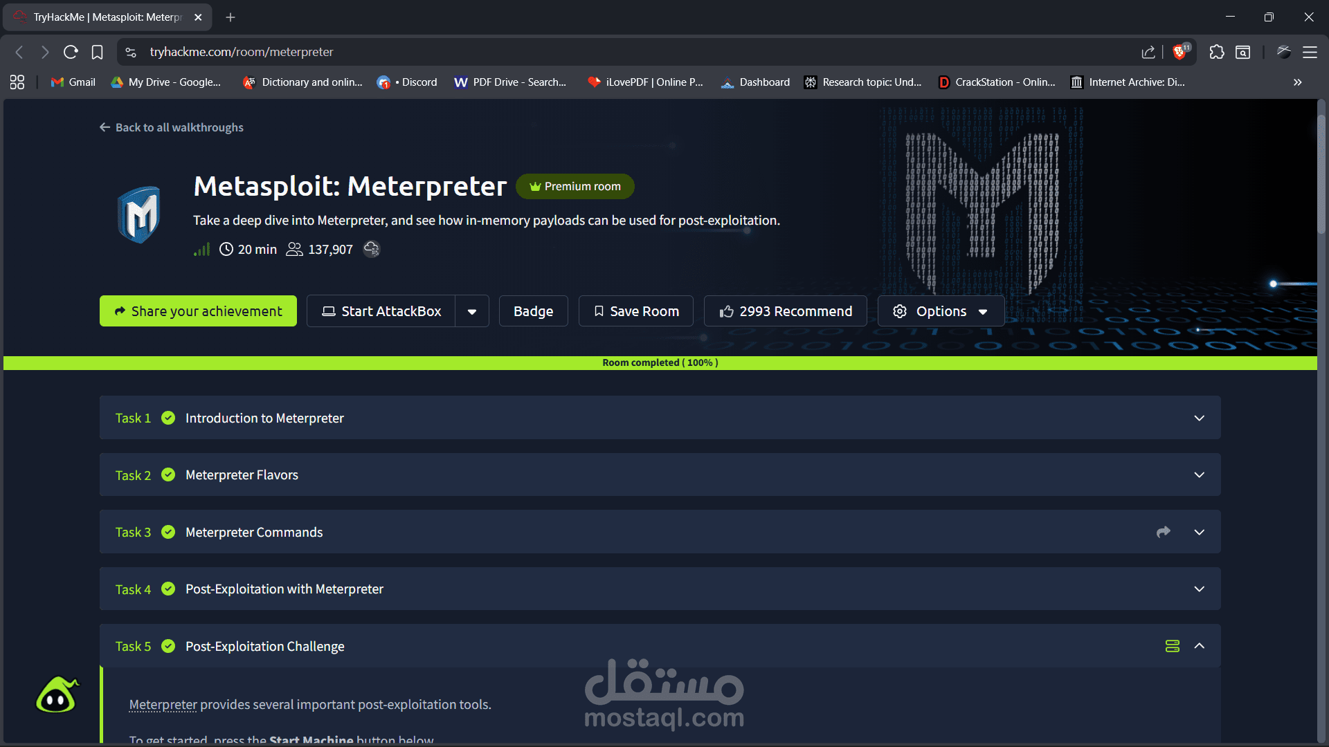Click the Task 1 completed checkmark
1329x747 pixels.
(168, 418)
